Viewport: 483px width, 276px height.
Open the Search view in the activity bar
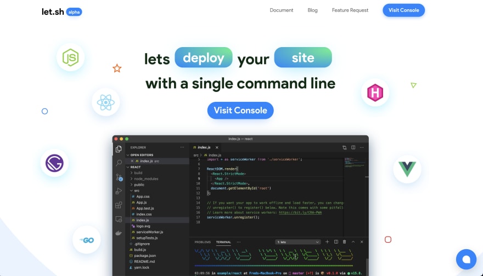(119, 163)
